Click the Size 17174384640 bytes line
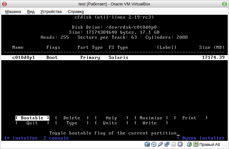Screen dimensions: 229x149 pyautogui.click(x=114, y=32)
